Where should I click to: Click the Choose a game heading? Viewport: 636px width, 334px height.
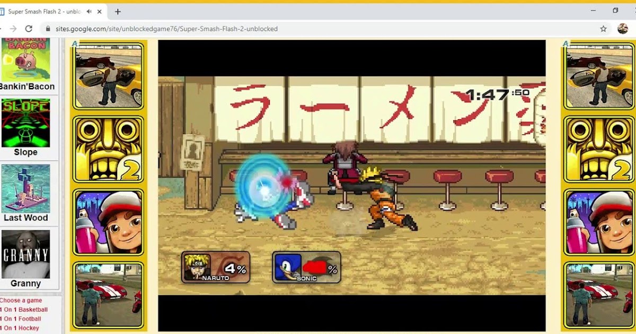pos(21,301)
